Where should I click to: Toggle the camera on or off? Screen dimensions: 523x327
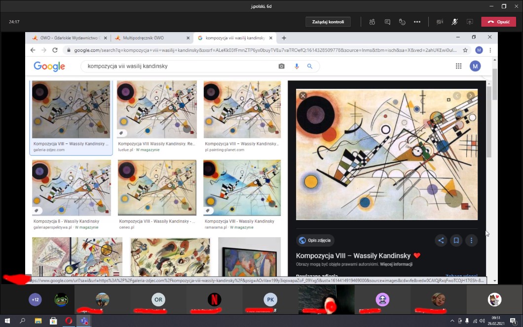click(x=439, y=22)
